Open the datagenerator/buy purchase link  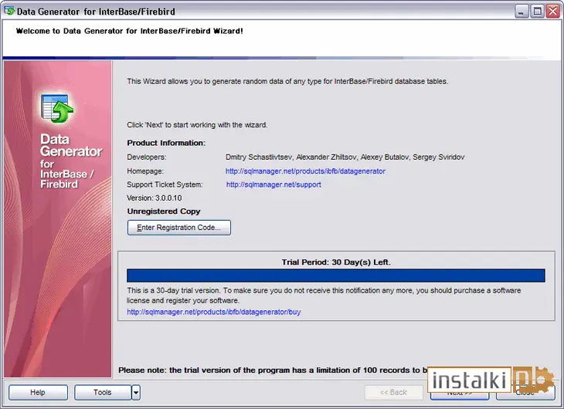[214, 312]
